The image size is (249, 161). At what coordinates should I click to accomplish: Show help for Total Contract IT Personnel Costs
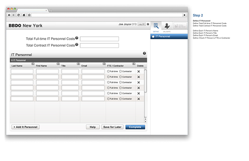pyautogui.click(x=77, y=45)
